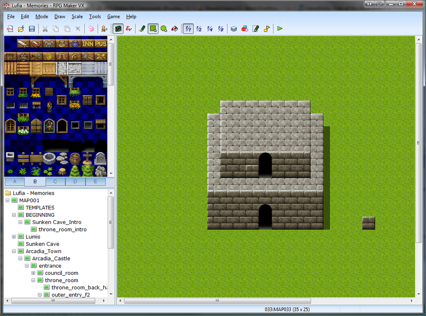Screen dimensions: 426x316
Task: Open the Resource Manager icon
Action: [x=245, y=29]
